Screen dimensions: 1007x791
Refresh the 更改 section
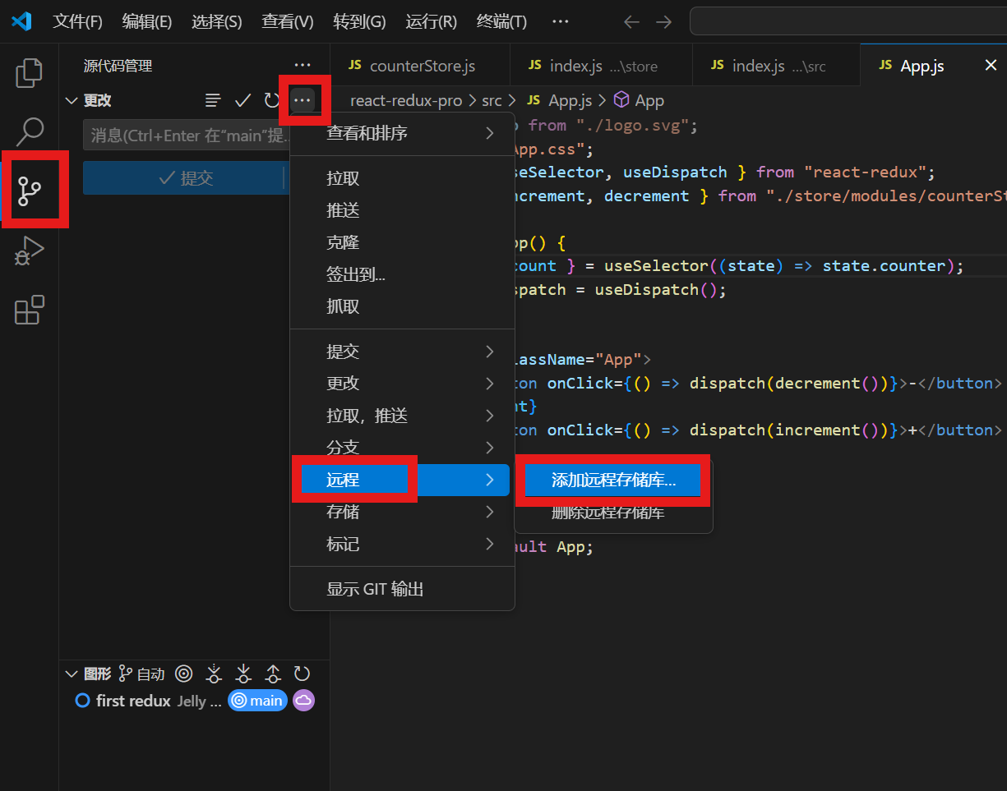point(271,100)
